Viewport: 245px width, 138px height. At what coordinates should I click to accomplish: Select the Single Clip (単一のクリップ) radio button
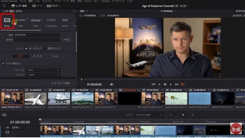26,48
